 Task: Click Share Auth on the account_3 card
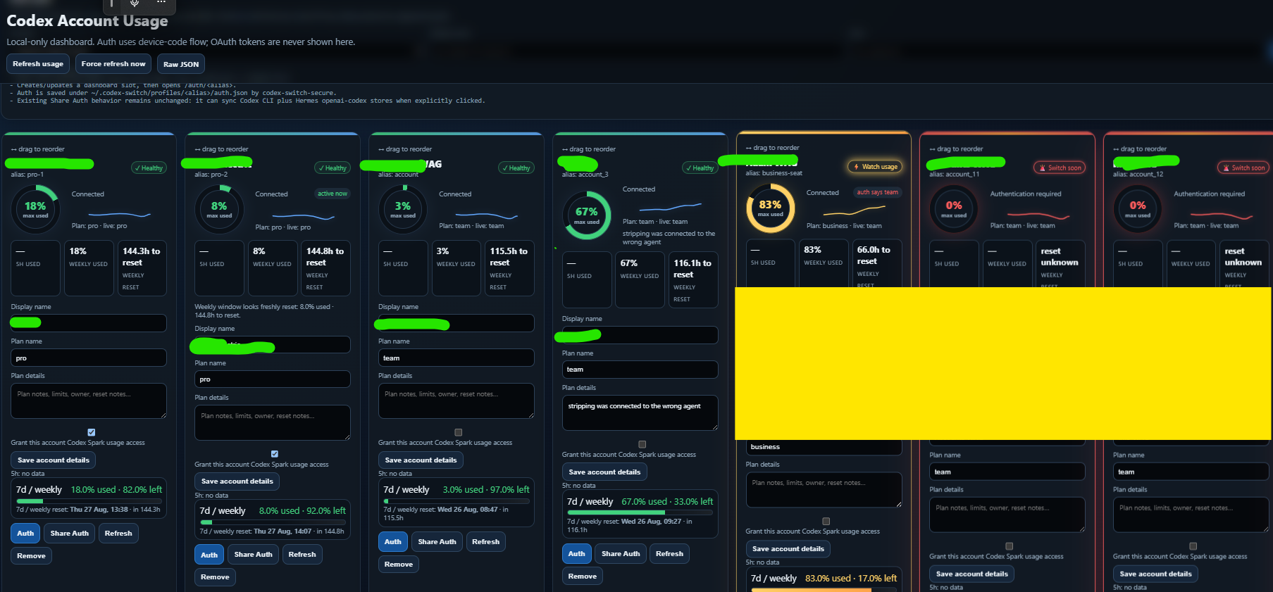click(621, 554)
